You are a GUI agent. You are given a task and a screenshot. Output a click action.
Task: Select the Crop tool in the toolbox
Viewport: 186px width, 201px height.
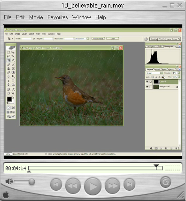coord(8,60)
